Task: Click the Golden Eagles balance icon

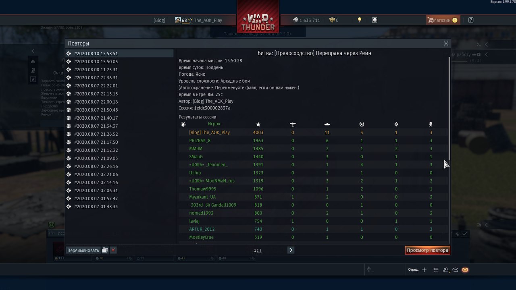Action: point(332,20)
